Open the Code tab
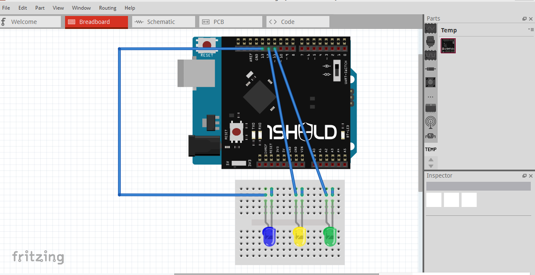Screen dimensions: 535x275 point(298,22)
